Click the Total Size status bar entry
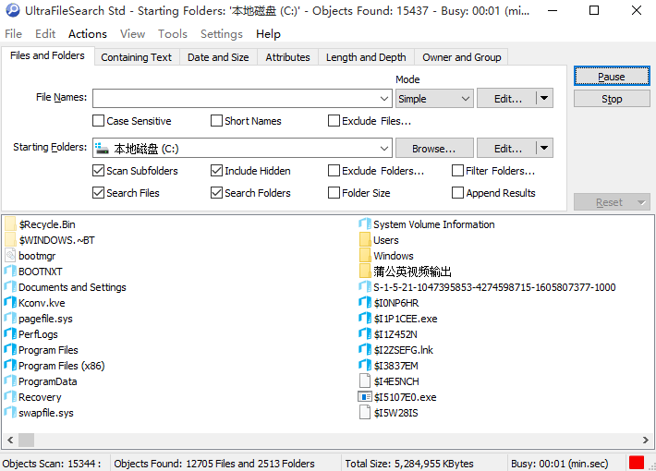Viewport: 656px width, 471px height. tap(409, 464)
